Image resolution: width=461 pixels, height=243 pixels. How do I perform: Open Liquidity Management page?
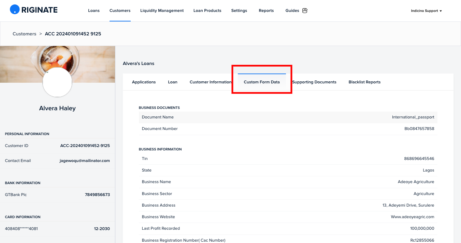tap(162, 11)
